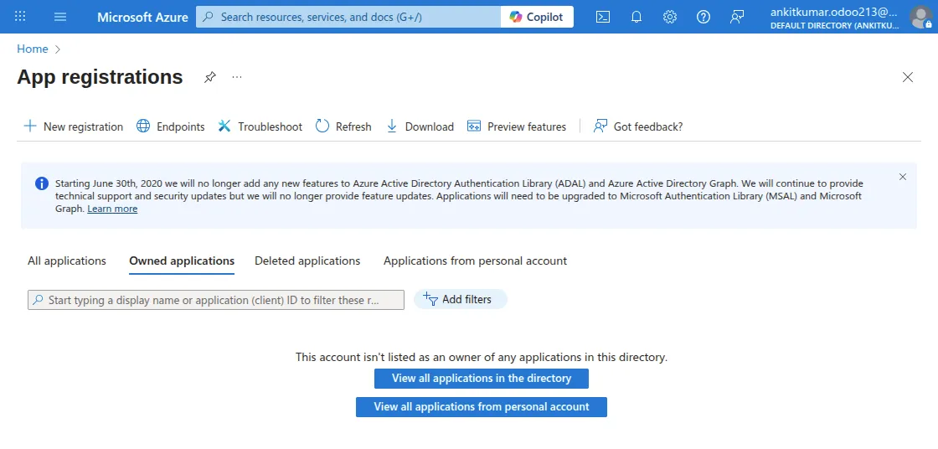This screenshot has width=938, height=449.
Task: Click the Got feedback person icon
Action: click(600, 126)
